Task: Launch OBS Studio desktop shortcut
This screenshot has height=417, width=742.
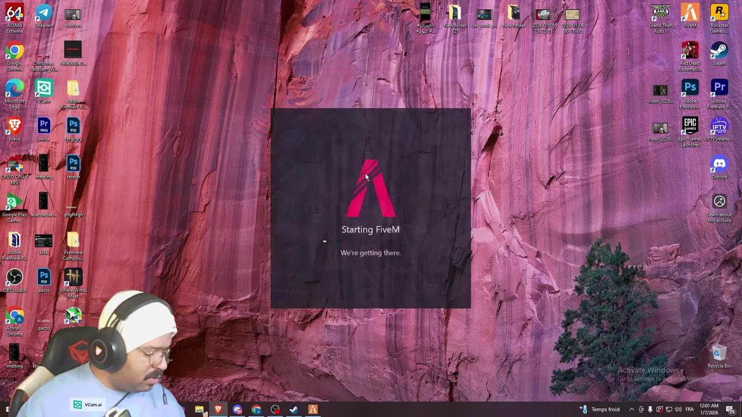Action: (x=14, y=281)
